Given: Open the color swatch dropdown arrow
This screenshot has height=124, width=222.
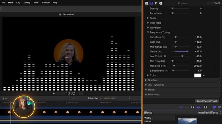Looking at the screenshot, I should pyautogui.click(x=204, y=76).
